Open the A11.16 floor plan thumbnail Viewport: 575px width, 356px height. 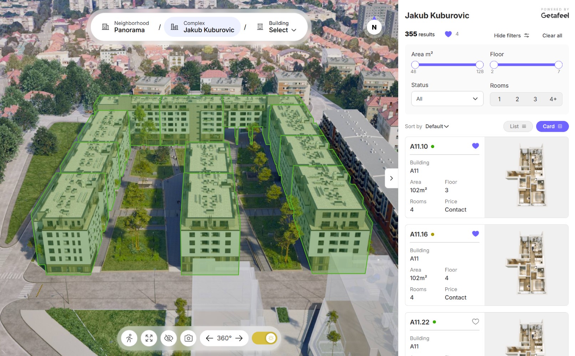coord(527,265)
